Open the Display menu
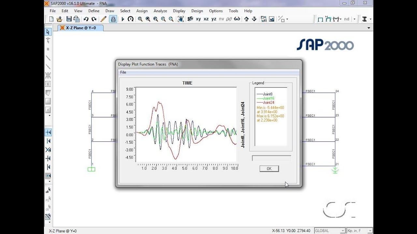Image resolution: width=417 pixels, height=234 pixels. pyautogui.click(x=179, y=11)
